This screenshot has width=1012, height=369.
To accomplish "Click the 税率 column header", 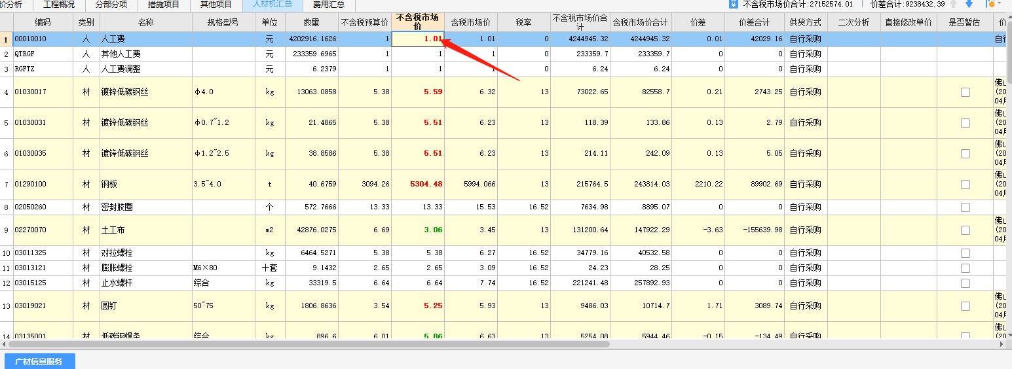I will click(x=524, y=22).
